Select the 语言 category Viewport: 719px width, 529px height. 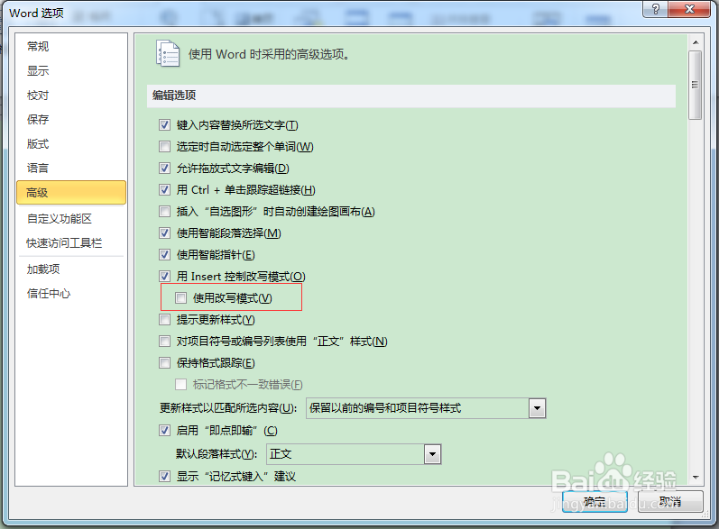click(71, 169)
